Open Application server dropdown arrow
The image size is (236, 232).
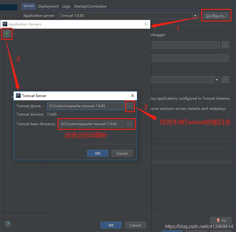point(195,16)
